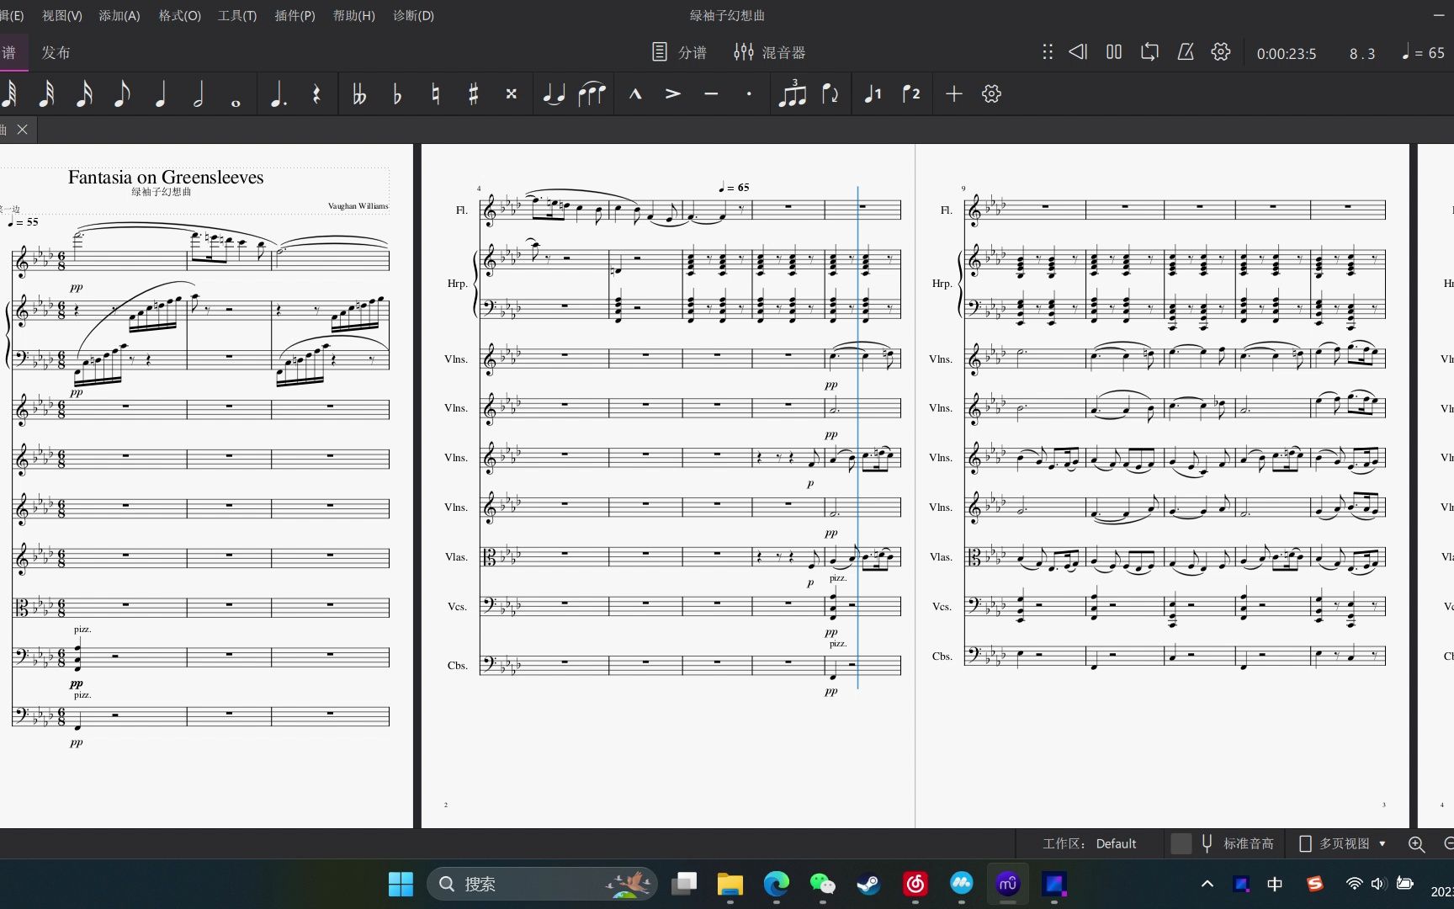The image size is (1454, 909).
Task: Open the 添加(A) menu
Action: 119,15
